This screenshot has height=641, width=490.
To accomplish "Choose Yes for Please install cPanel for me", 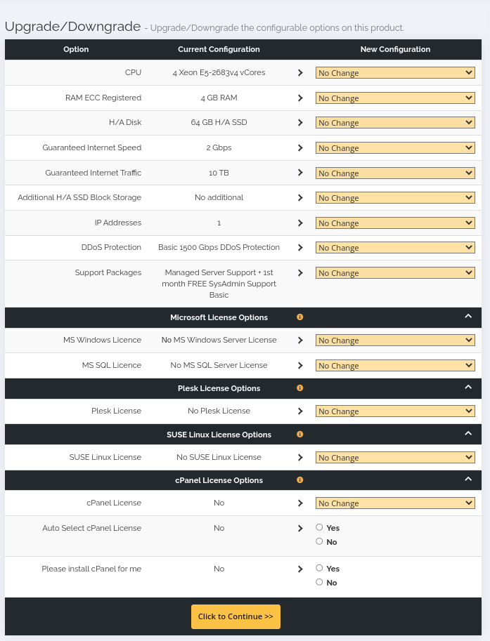I will tap(319, 568).
